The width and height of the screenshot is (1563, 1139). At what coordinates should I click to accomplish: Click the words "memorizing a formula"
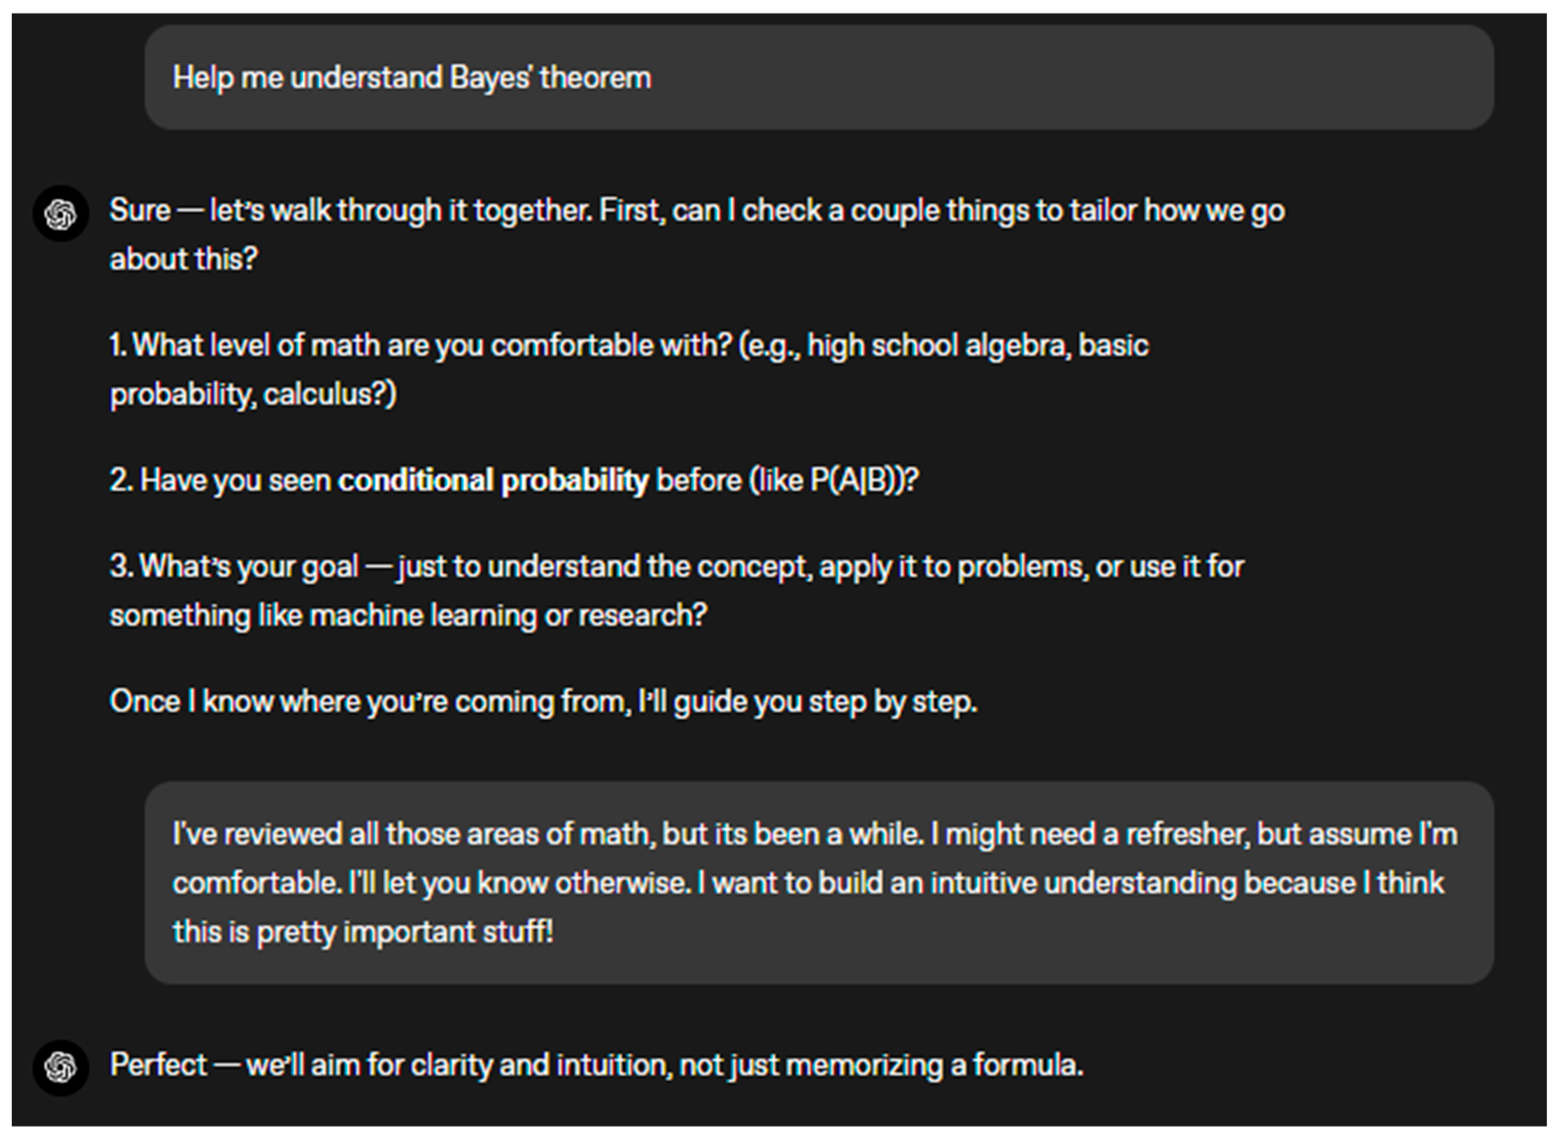tap(934, 1065)
